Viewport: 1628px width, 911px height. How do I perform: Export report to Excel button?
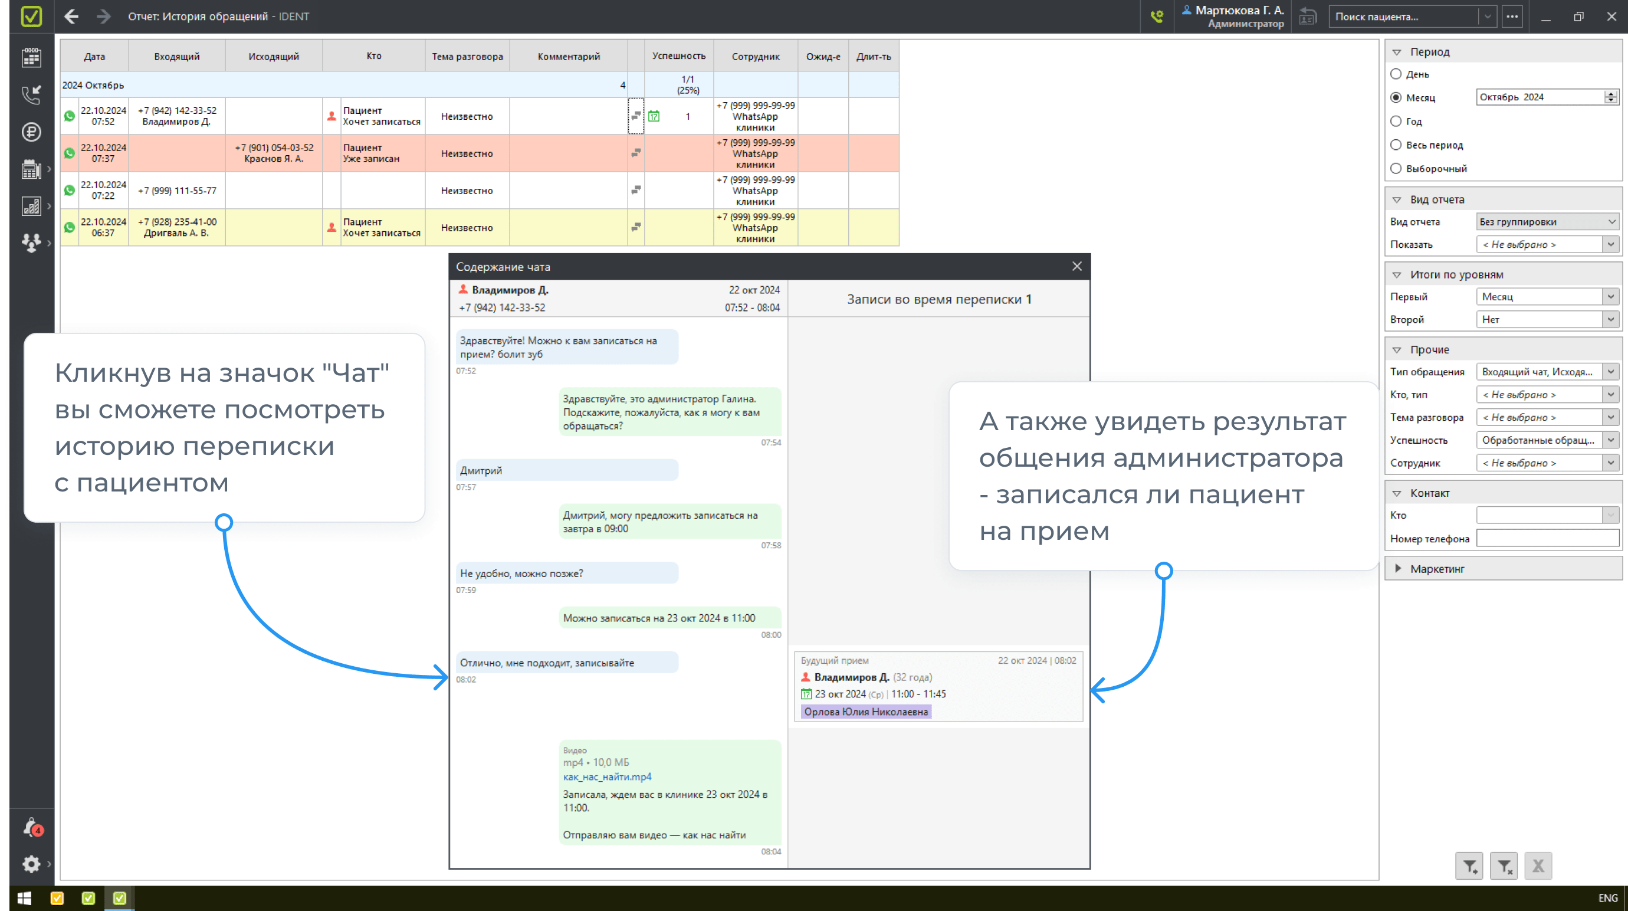tap(1538, 866)
